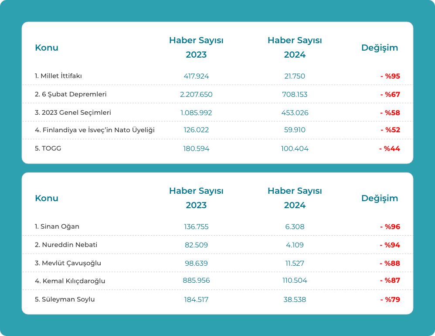435x336 pixels.
Task: Select the Sinan Oğan row label
Action: (57, 226)
